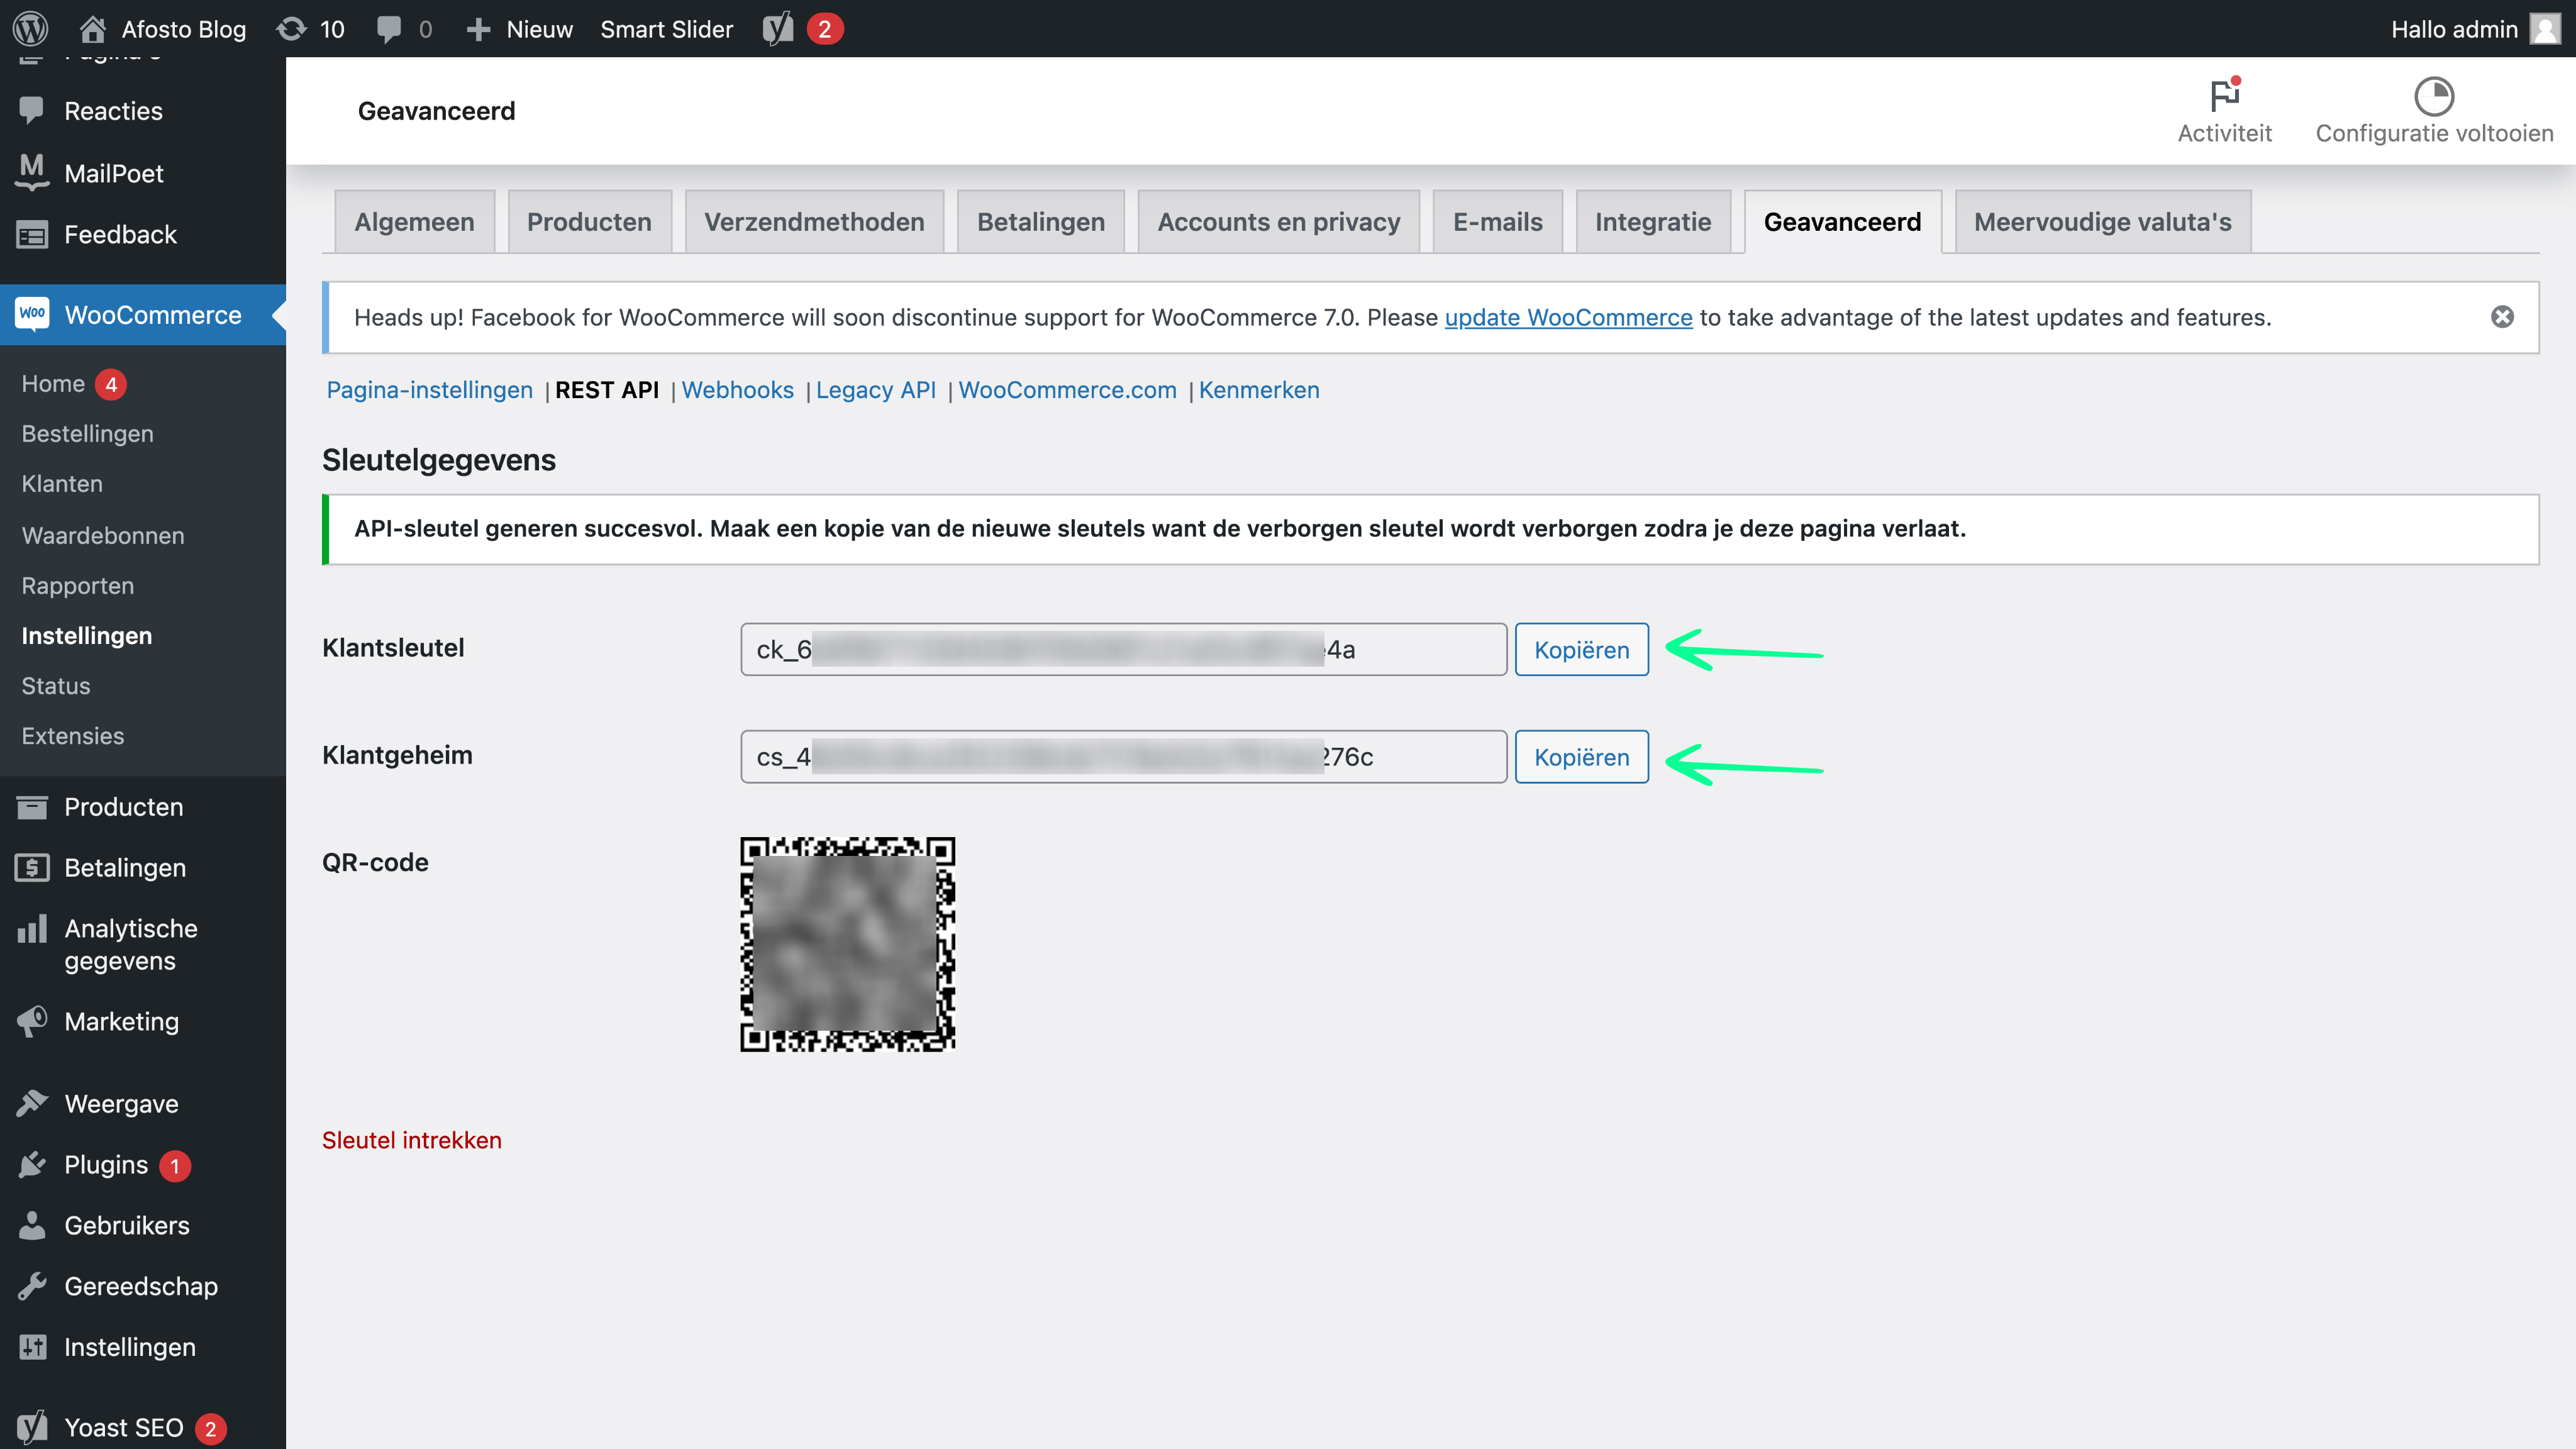
Task: Click the update WooCommerce link
Action: 1568,317
